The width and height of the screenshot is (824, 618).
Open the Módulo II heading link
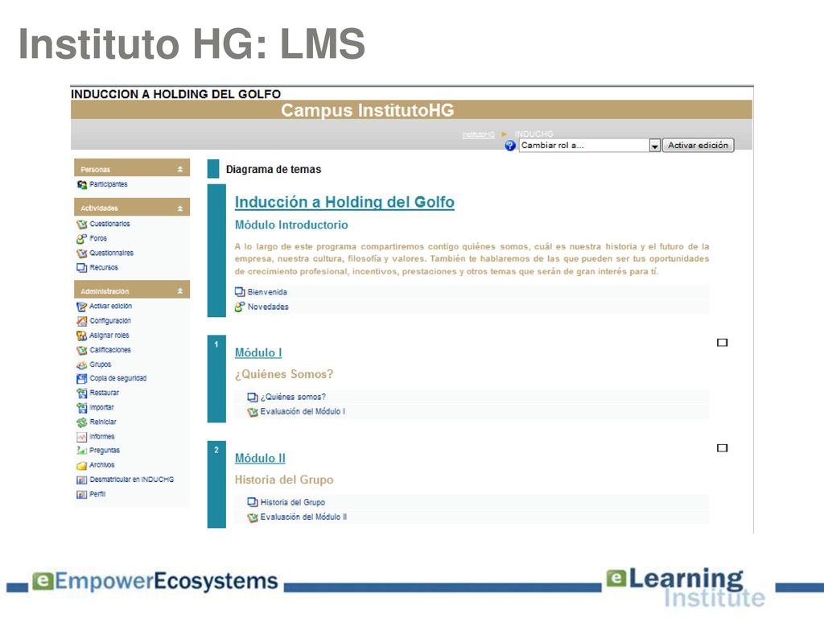point(260,458)
